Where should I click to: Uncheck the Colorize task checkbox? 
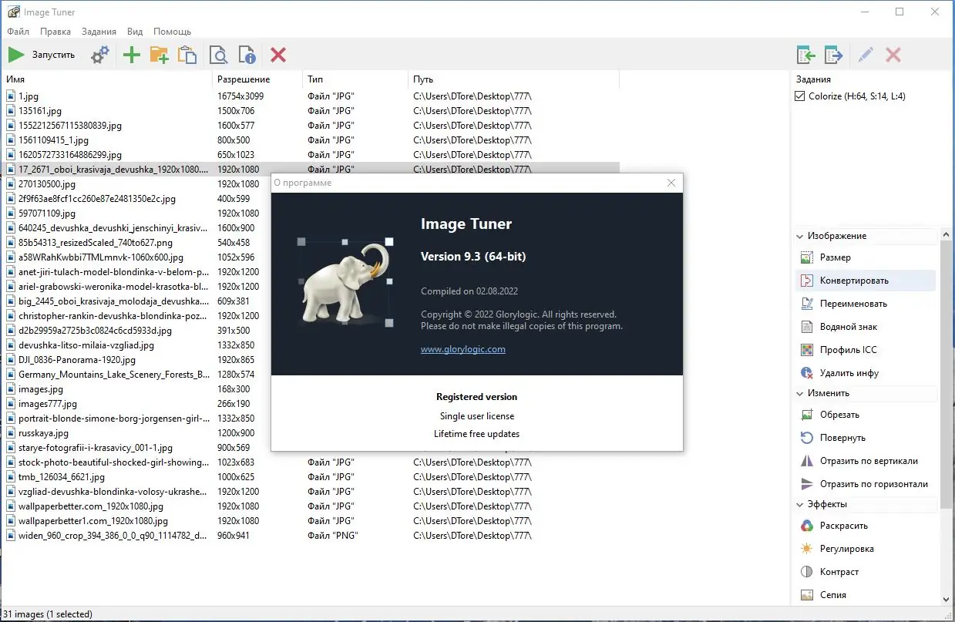click(799, 96)
